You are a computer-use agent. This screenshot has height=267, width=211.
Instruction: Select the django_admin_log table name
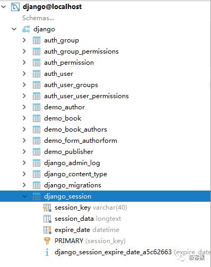click(72, 163)
